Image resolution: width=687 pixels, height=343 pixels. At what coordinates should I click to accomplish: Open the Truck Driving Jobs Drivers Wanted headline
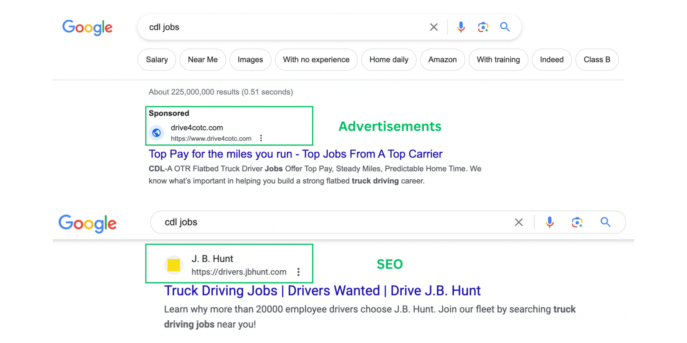(x=322, y=291)
